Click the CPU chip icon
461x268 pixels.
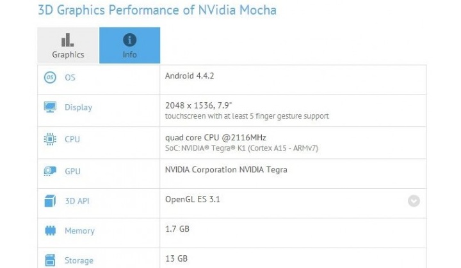point(50,138)
